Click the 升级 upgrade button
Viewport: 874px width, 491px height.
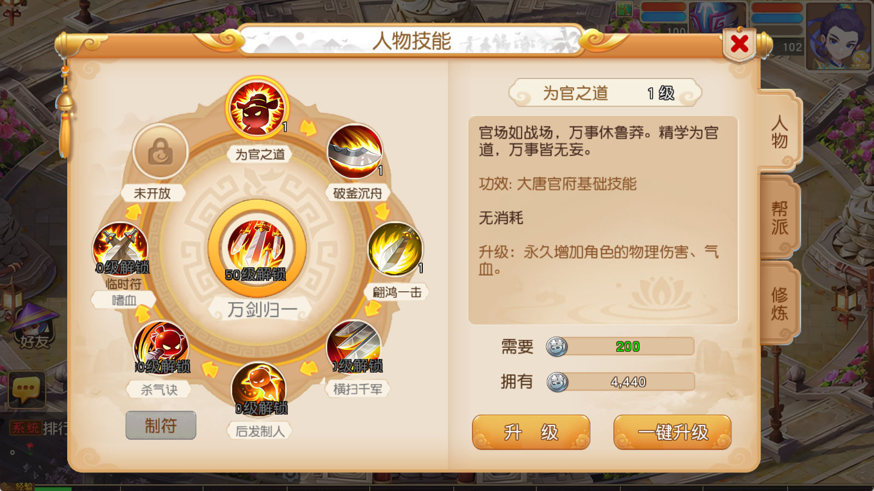[x=531, y=432]
